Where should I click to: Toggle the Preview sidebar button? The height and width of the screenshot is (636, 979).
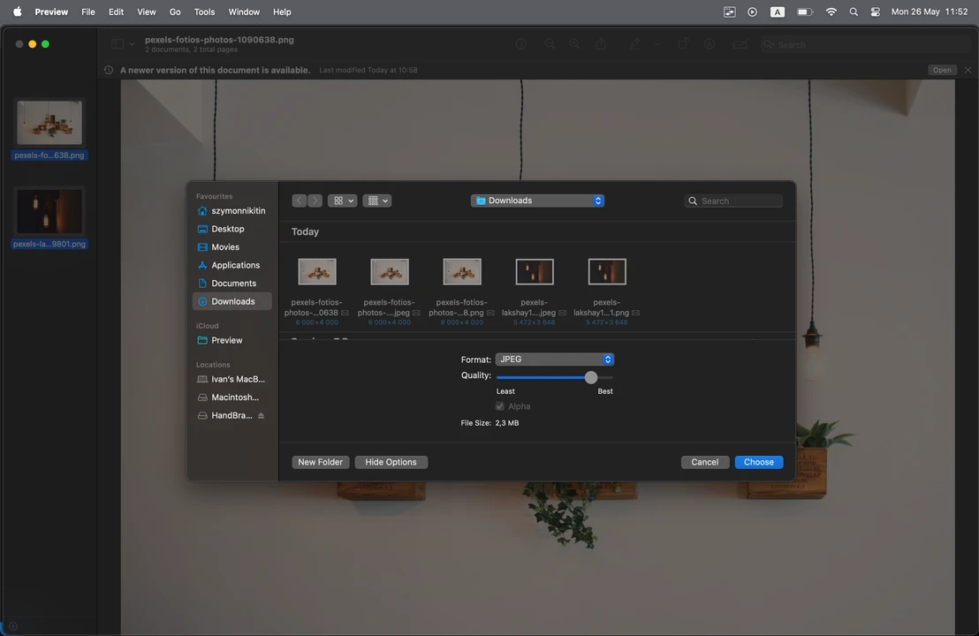[118, 43]
